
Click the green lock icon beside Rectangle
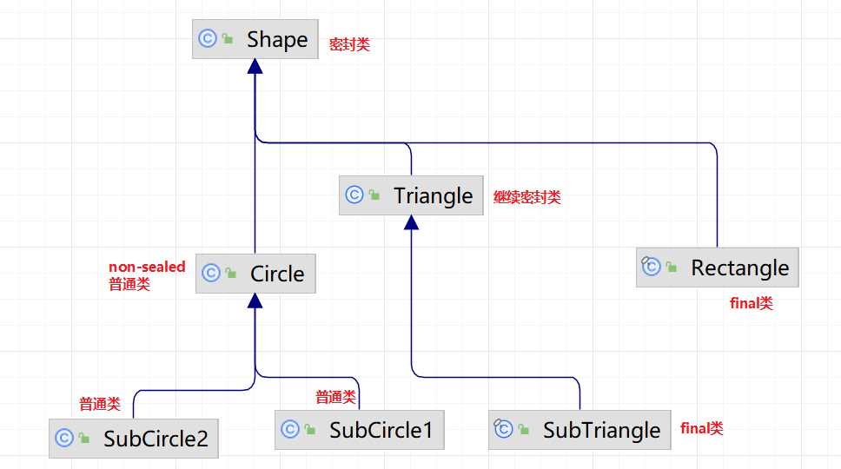point(672,267)
